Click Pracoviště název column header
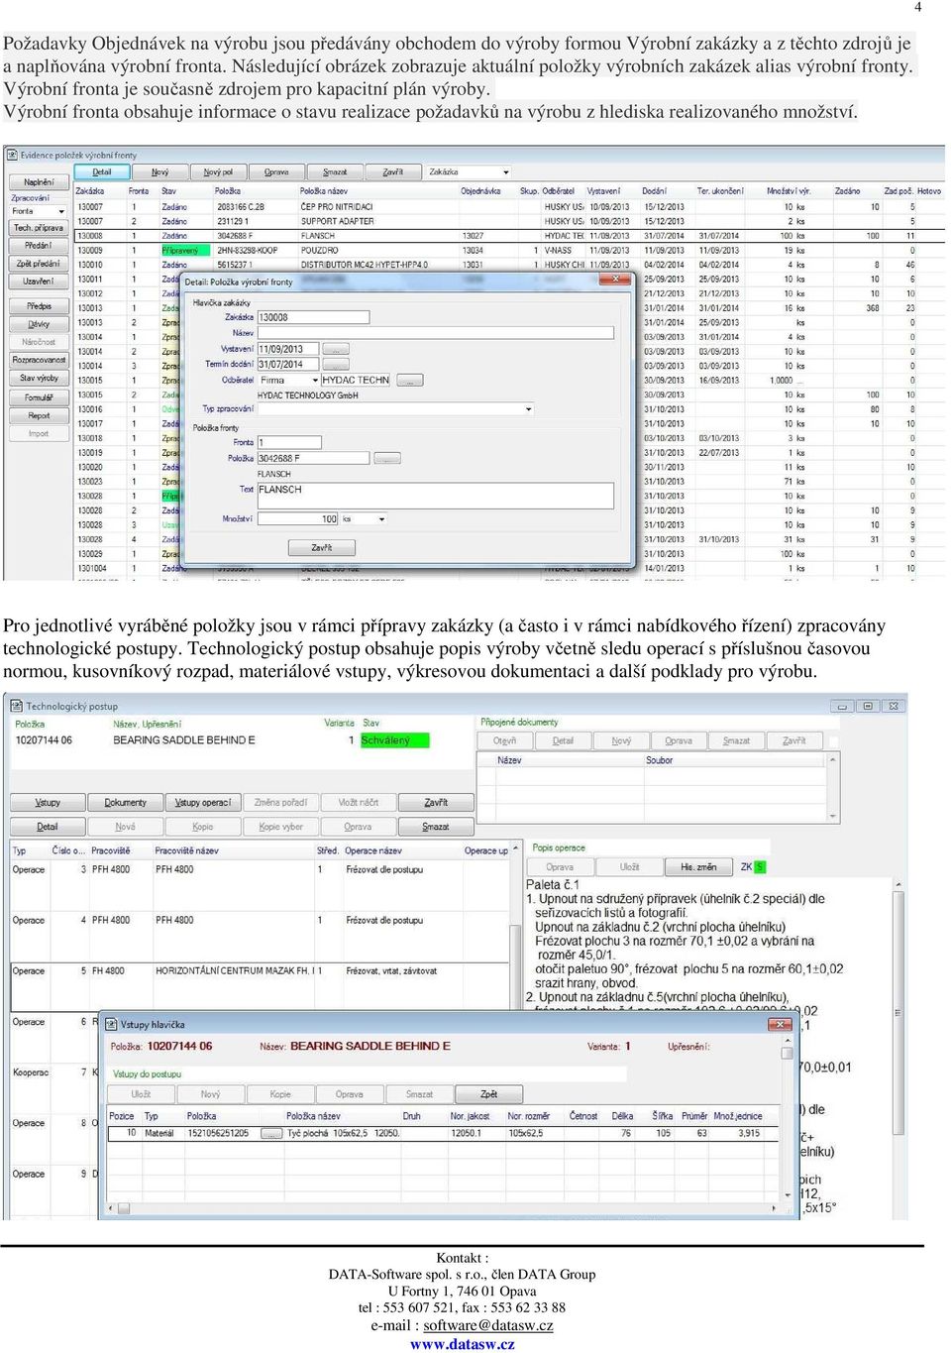The image size is (951, 1353). point(186,850)
